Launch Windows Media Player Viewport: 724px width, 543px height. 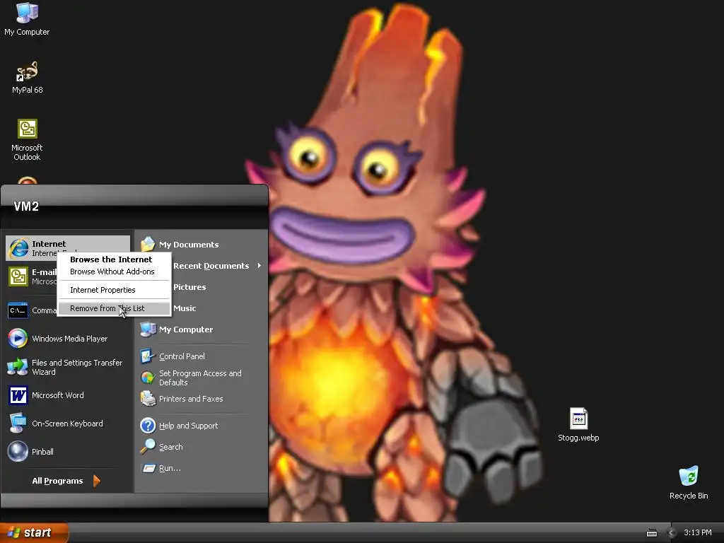(68, 339)
